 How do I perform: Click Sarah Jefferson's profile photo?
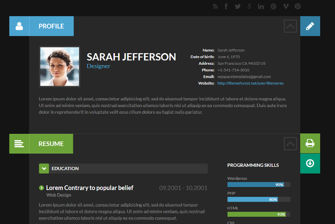pos(59,66)
